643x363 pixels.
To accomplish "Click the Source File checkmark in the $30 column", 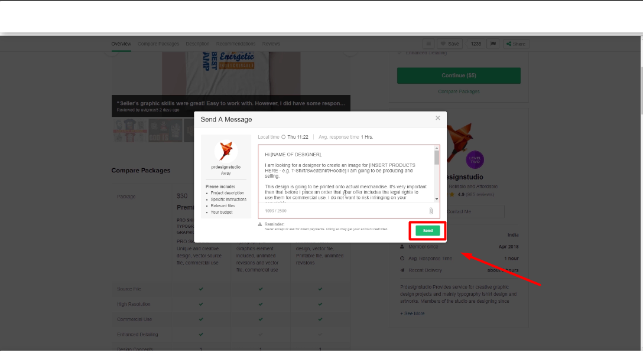I will [200, 290].
